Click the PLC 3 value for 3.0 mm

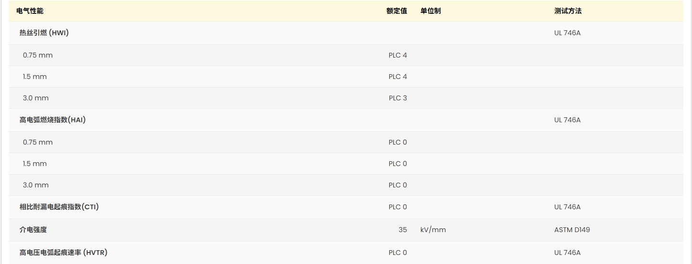(397, 98)
